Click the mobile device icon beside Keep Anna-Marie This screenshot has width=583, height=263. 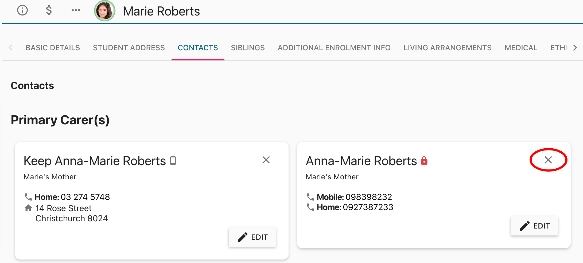pos(173,161)
